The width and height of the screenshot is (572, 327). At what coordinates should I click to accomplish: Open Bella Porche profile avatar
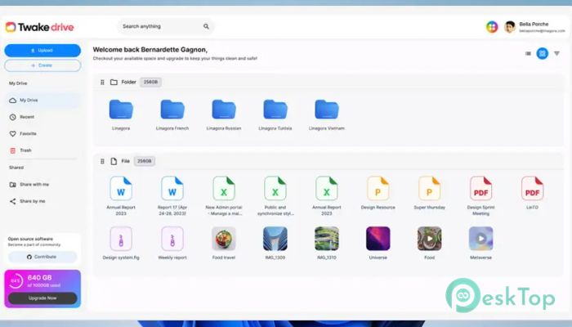[510, 27]
